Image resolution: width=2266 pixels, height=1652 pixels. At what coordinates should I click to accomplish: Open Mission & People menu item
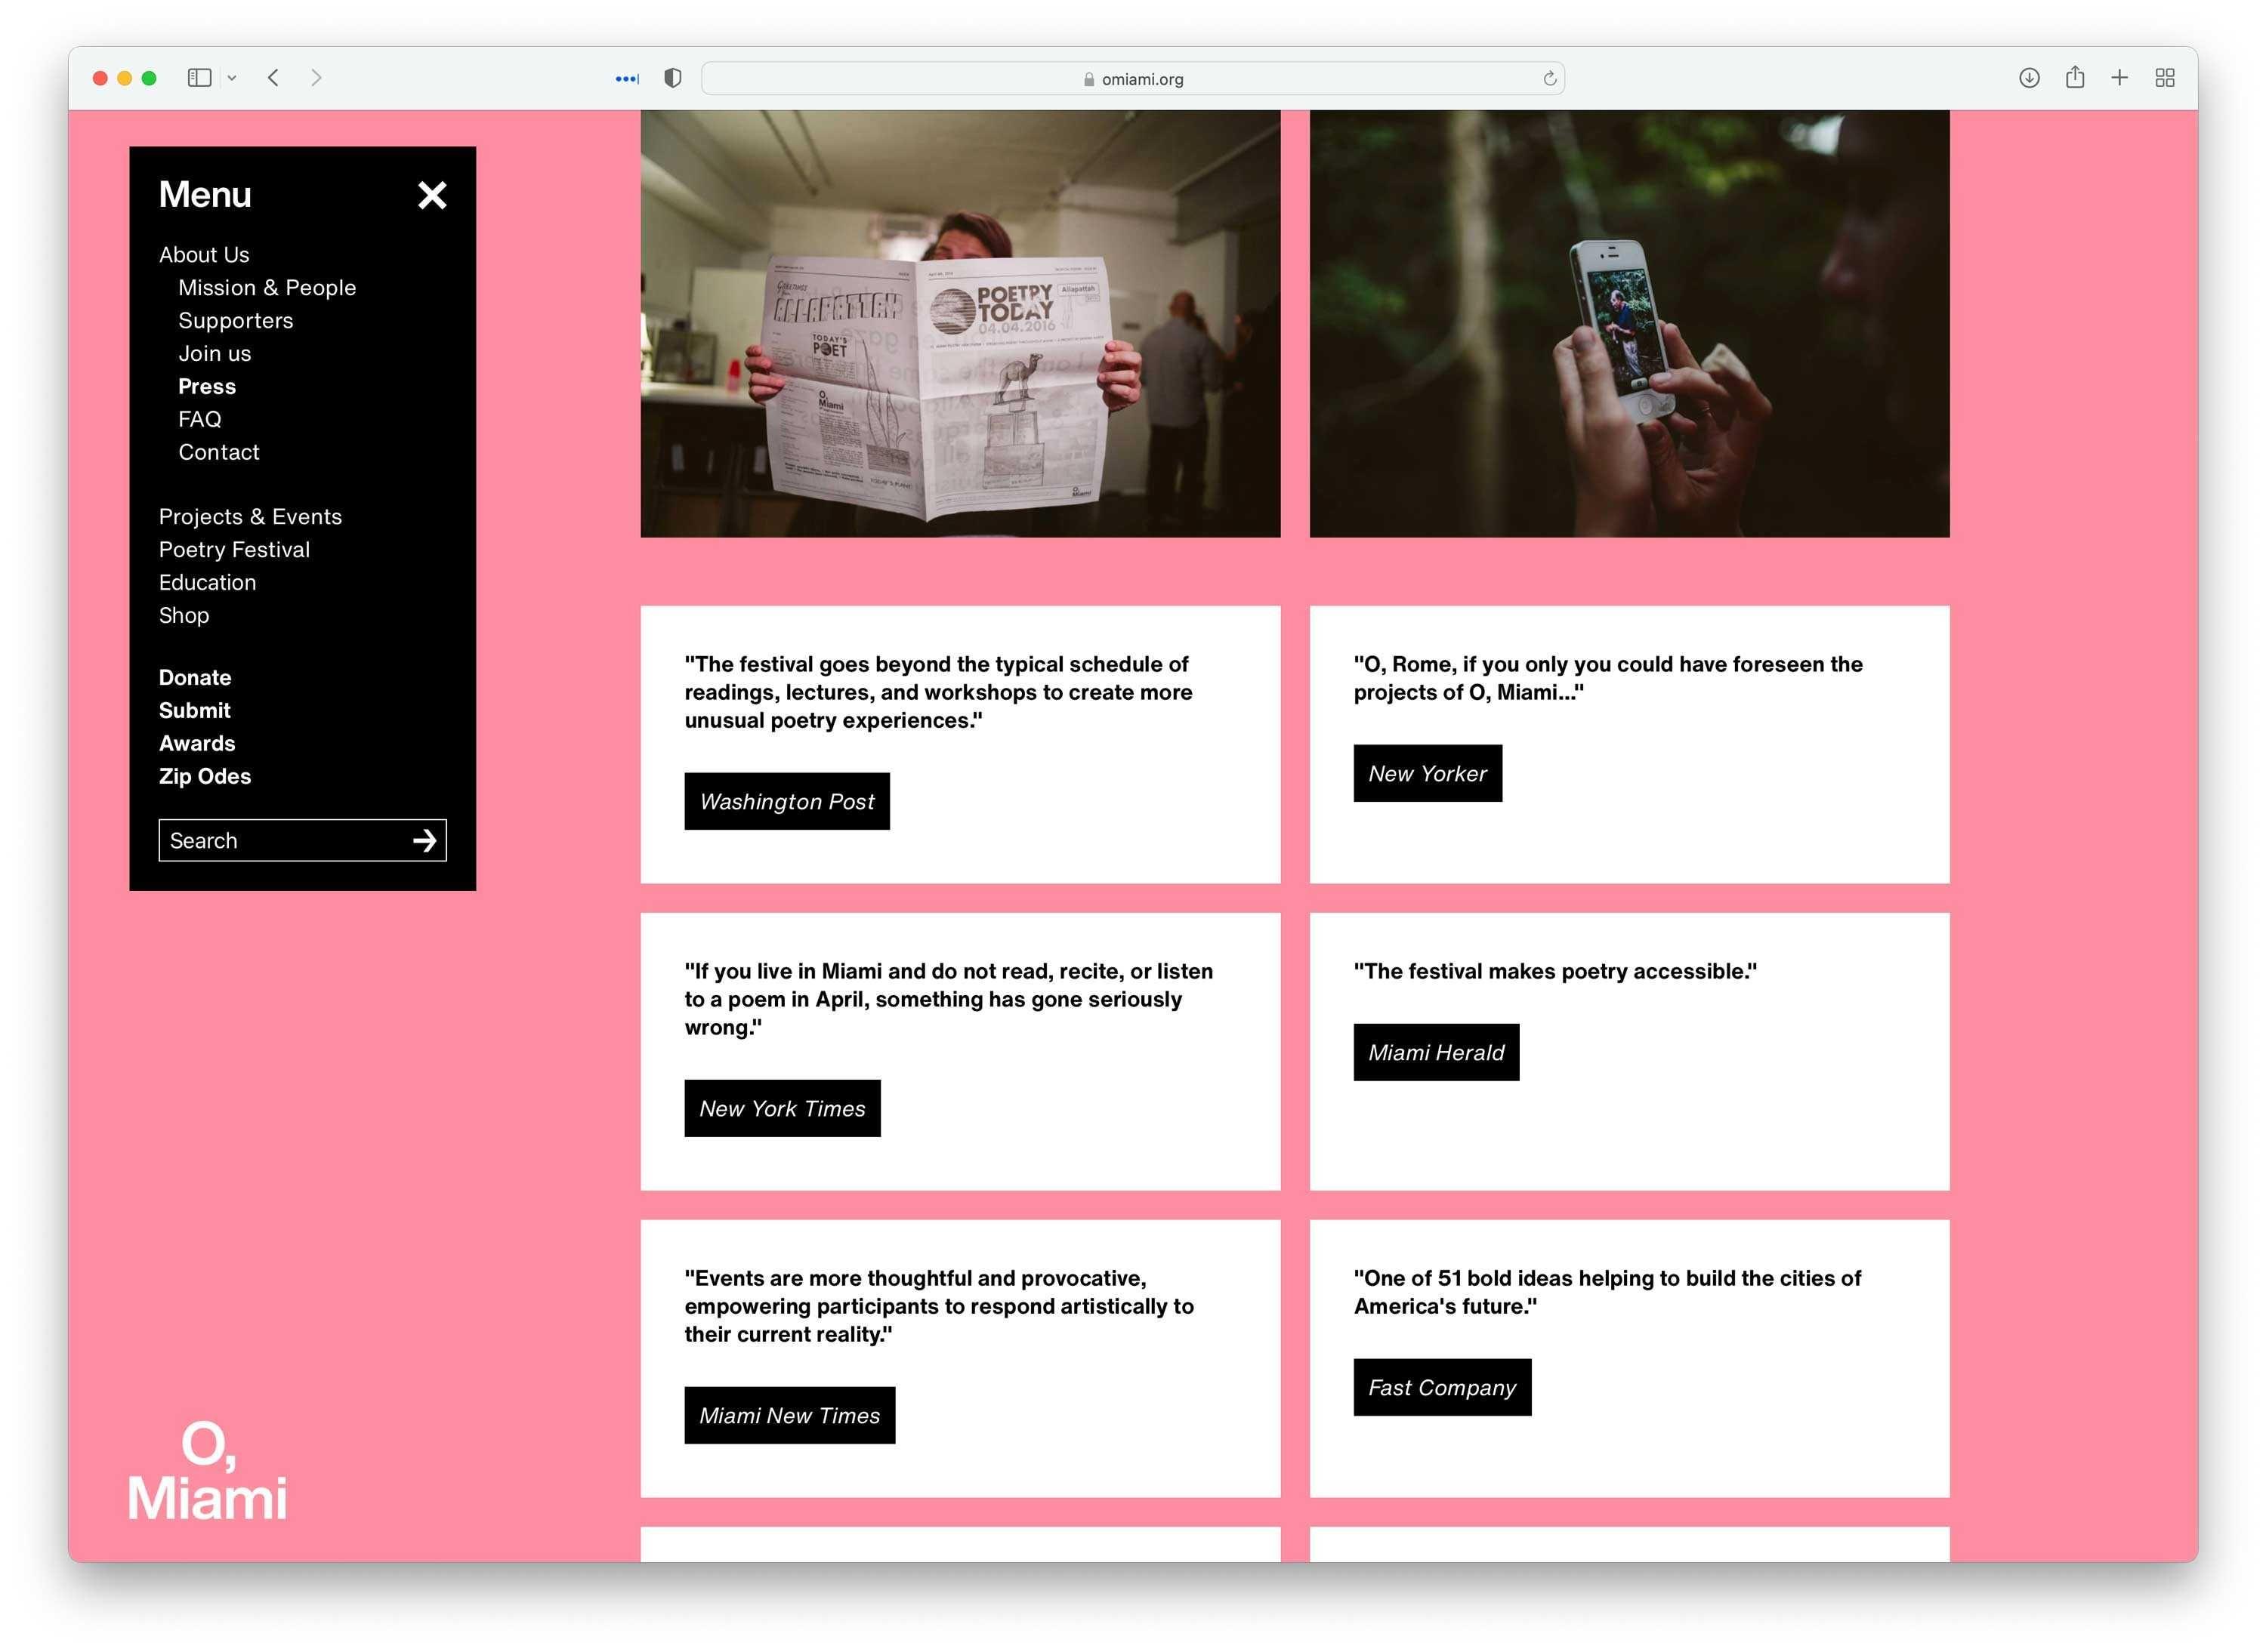point(266,288)
